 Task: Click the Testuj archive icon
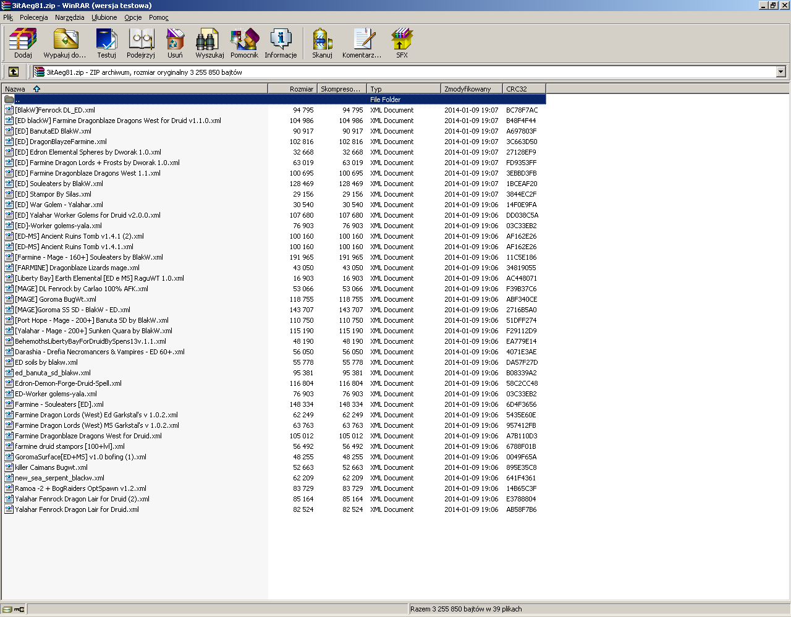106,43
